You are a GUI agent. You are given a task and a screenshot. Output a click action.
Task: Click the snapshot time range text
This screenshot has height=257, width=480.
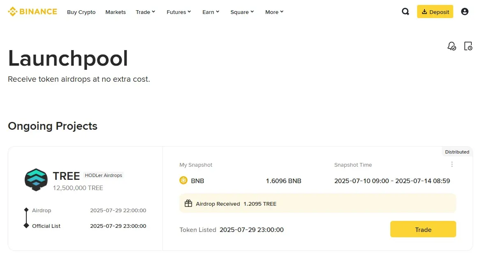392,181
